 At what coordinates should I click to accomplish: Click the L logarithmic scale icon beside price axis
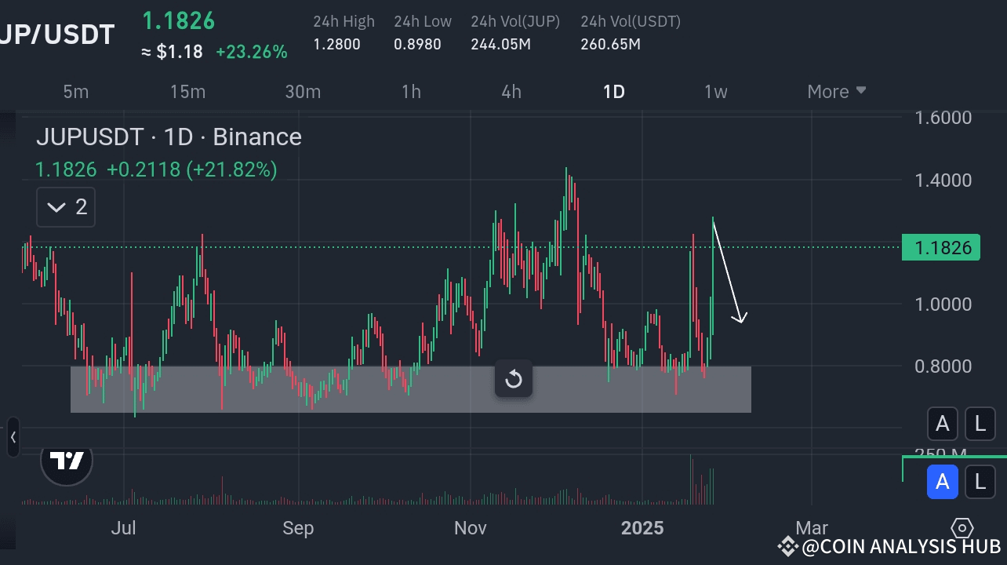980,424
